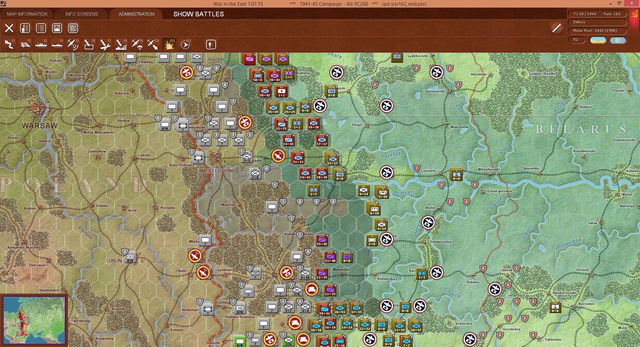Select the Soviet unit labeled 19=41
Image resolution: width=640 pixels, height=347 pixels.
click(324, 309)
